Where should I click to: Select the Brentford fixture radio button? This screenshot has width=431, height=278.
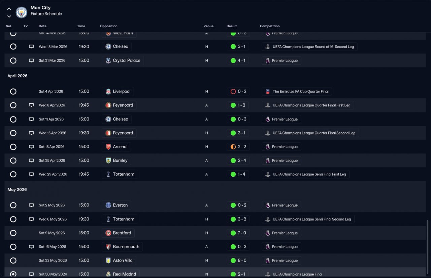click(13, 233)
